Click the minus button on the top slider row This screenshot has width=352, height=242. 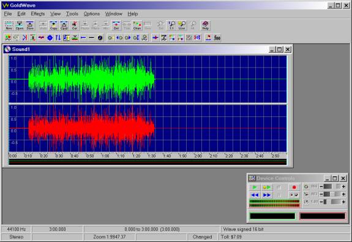pyautogui.click(x=321, y=186)
